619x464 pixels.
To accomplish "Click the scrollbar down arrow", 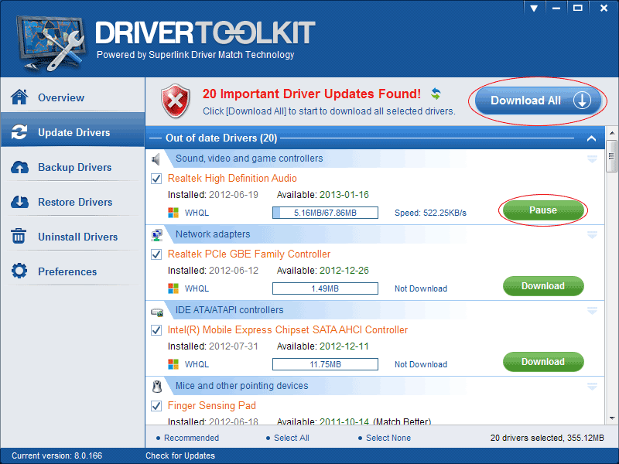I will (x=611, y=418).
